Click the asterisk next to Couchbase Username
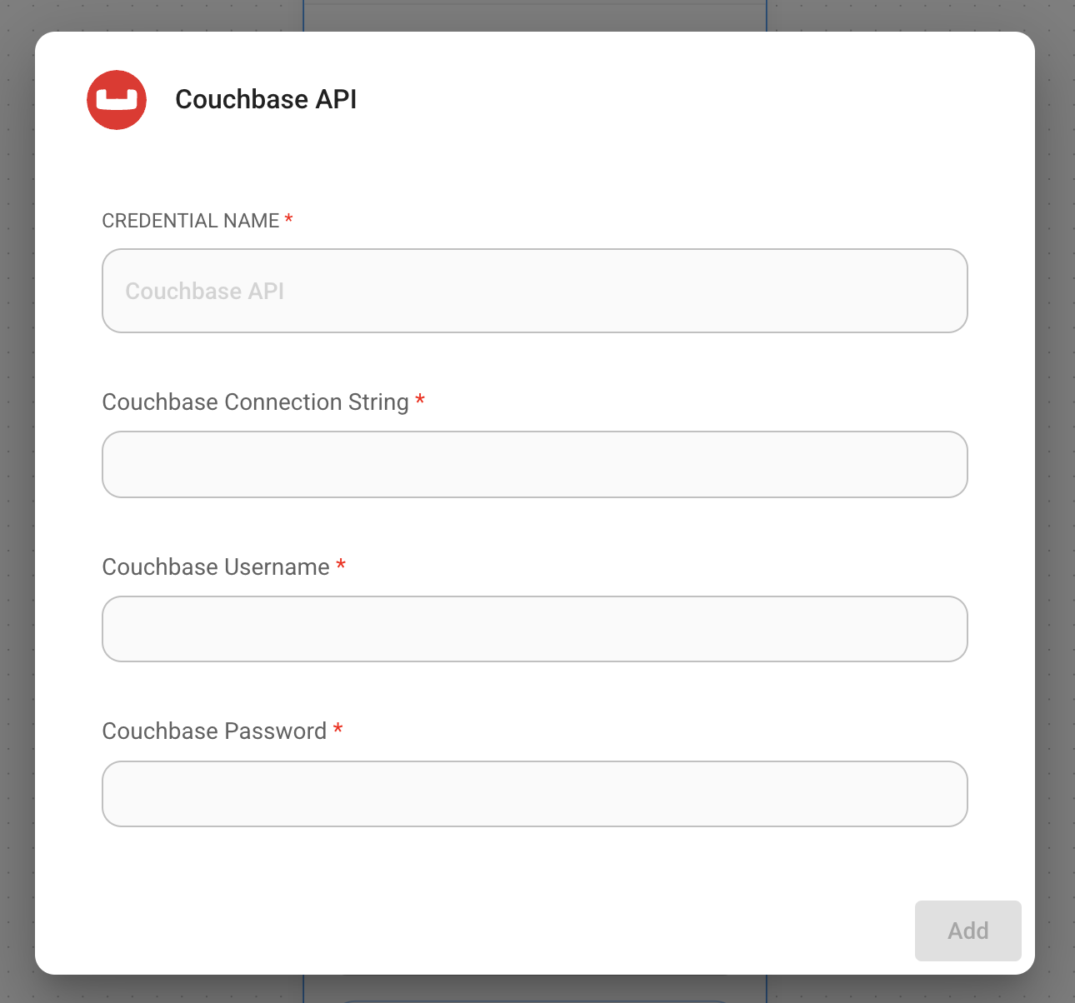The image size is (1075, 1003). point(341,566)
